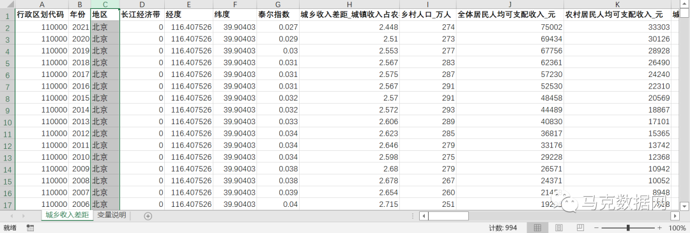690x233 pixels.
Task: Select column B header
Action: (x=80, y=4)
